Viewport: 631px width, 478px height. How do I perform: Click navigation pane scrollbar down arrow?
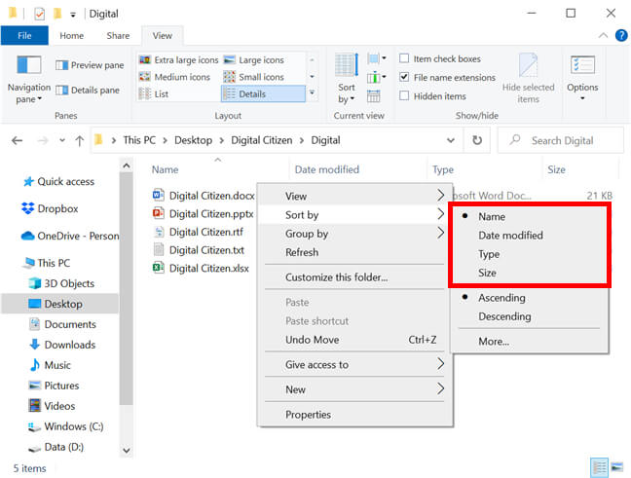click(127, 451)
